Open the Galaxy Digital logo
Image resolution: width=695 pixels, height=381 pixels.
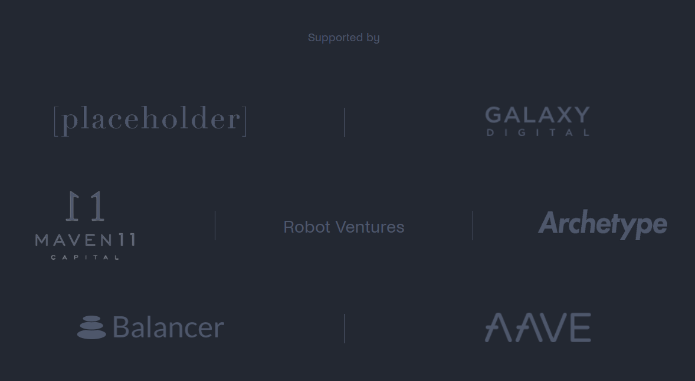click(537, 121)
